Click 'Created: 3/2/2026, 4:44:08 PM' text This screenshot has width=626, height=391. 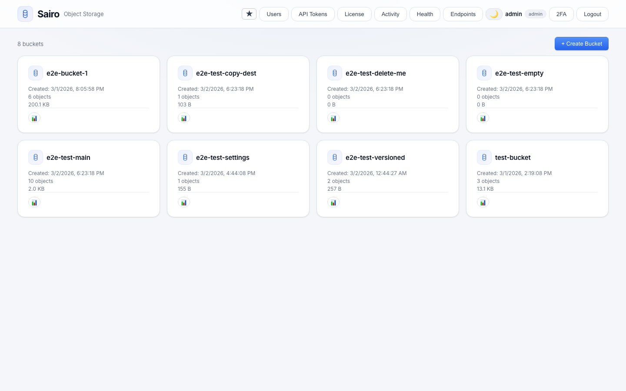216,173
